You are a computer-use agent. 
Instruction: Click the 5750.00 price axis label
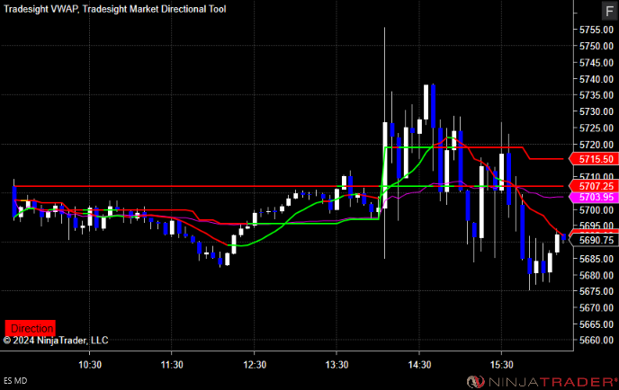[x=597, y=46]
